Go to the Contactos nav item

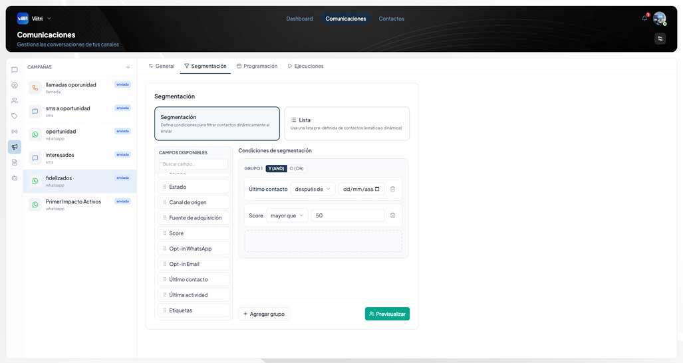click(x=392, y=19)
